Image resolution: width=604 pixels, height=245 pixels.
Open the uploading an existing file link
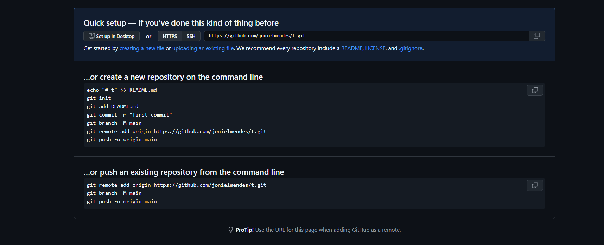tap(203, 48)
